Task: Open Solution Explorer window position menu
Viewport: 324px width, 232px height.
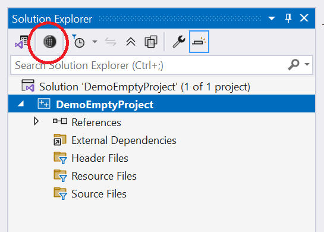Action: 272,18
